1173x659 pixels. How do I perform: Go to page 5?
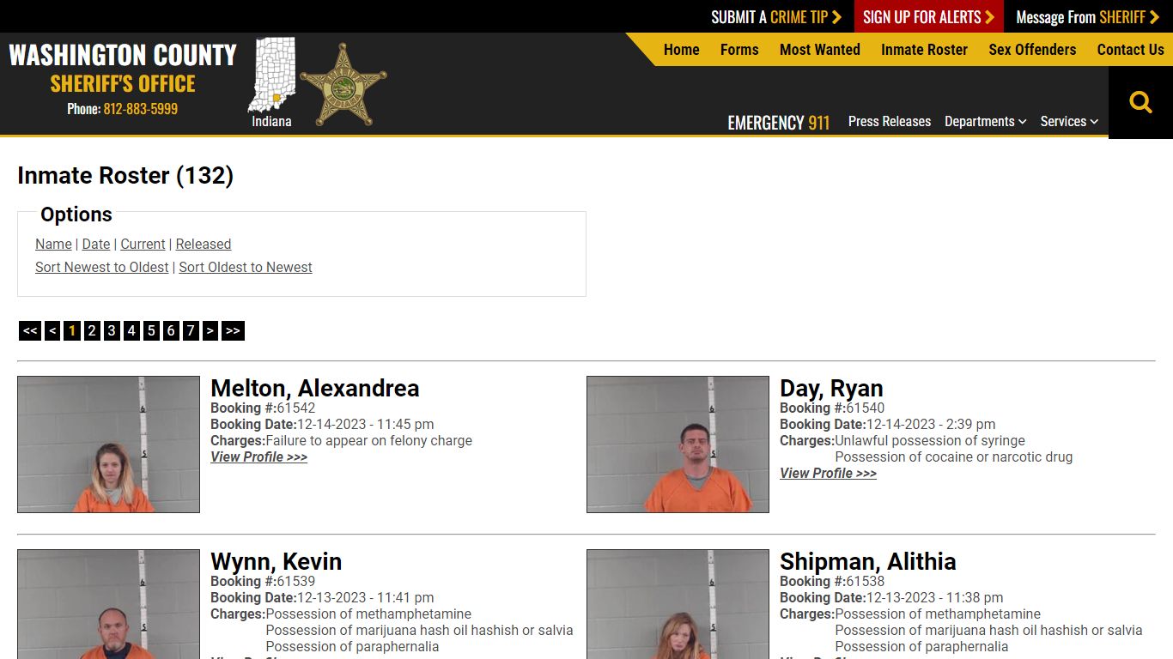tap(151, 330)
